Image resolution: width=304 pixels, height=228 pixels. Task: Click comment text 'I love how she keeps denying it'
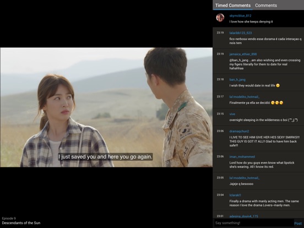point(251,21)
